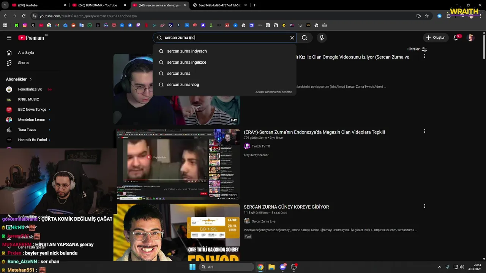Show hidden system tray icons

pos(440,267)
